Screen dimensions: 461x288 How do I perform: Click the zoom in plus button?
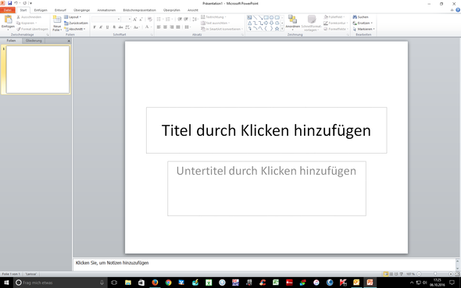(x=451, y=274)
